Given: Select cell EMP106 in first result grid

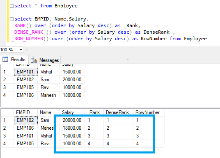Looking at the screenshot, I should click(26, 95).
